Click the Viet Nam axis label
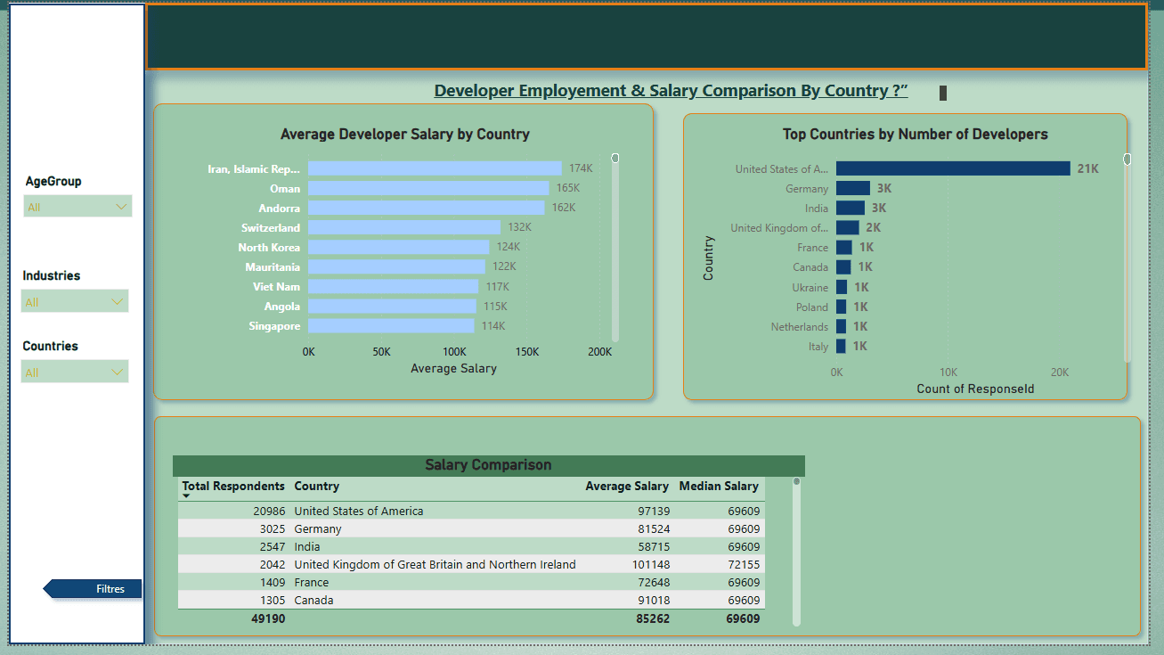Image resolution: width=1164 pixels, height=655 pixels. pos(276,287)
